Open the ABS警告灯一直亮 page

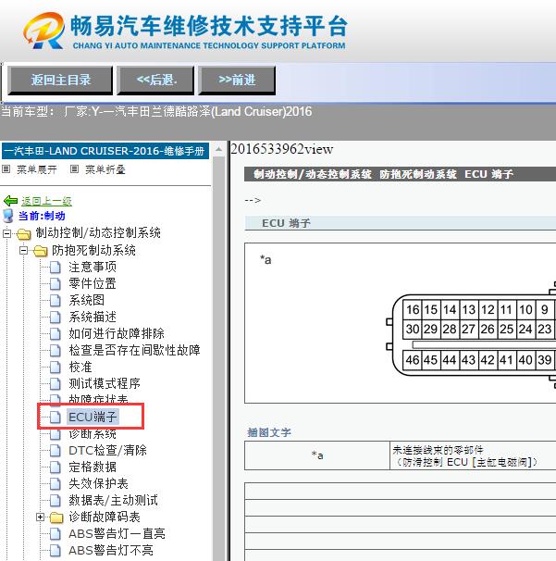tap(117, 534)
